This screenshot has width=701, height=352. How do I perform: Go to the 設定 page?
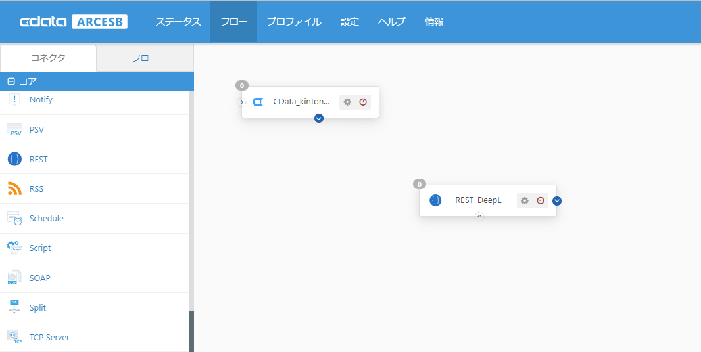[350, 22]
